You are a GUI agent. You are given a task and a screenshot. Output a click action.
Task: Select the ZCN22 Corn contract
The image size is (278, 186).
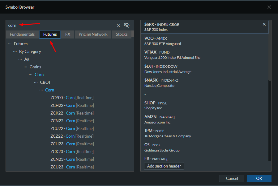pos(72,121)
